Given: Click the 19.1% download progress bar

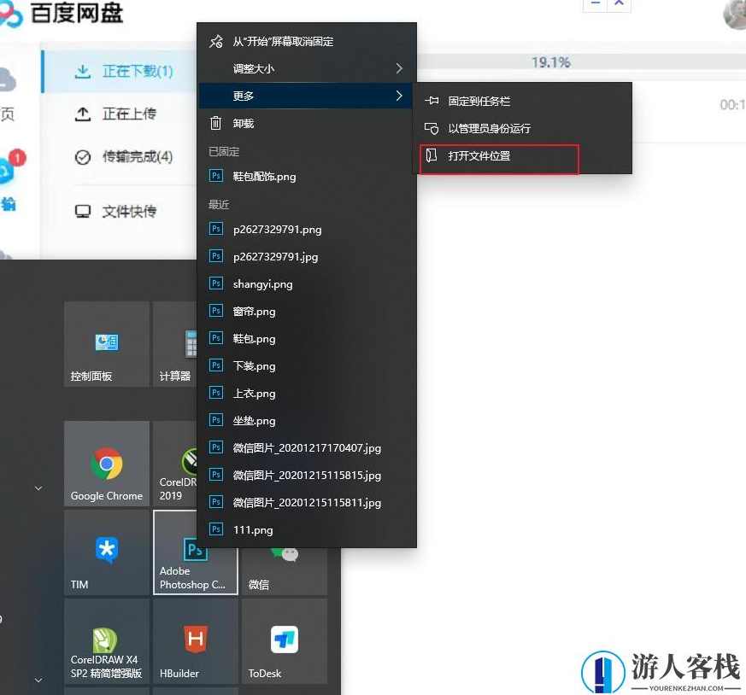Looking at the screenshot, I should point(553,61).
